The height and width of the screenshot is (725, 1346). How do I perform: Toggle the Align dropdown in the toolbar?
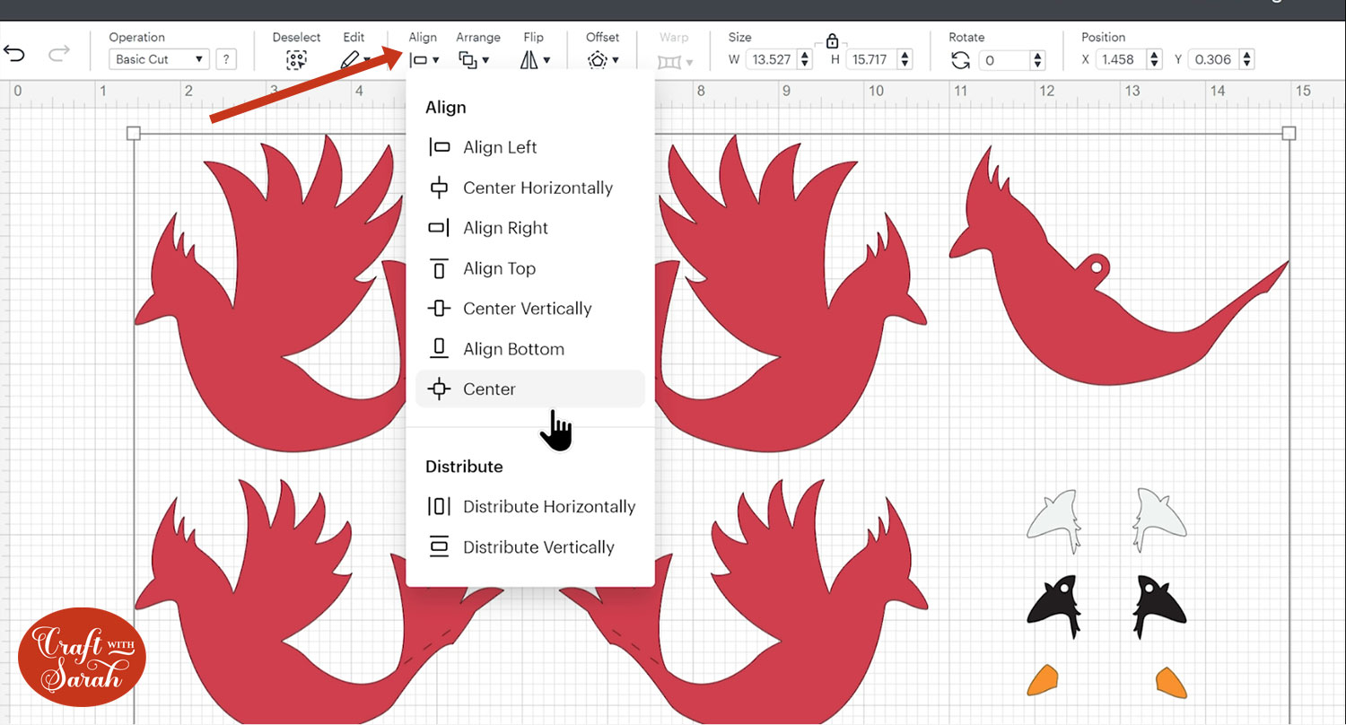pyautogui.click(x=424, y=60)
